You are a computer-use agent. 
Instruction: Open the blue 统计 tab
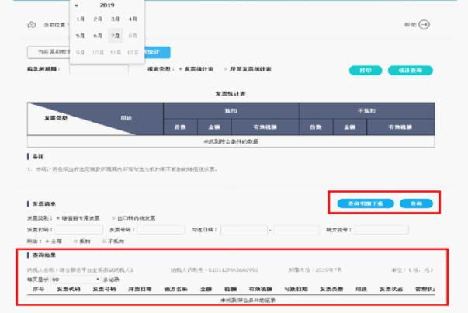(158, 52)
